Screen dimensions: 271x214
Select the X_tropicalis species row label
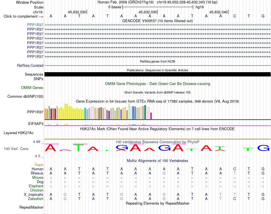(x=34, y=195)
